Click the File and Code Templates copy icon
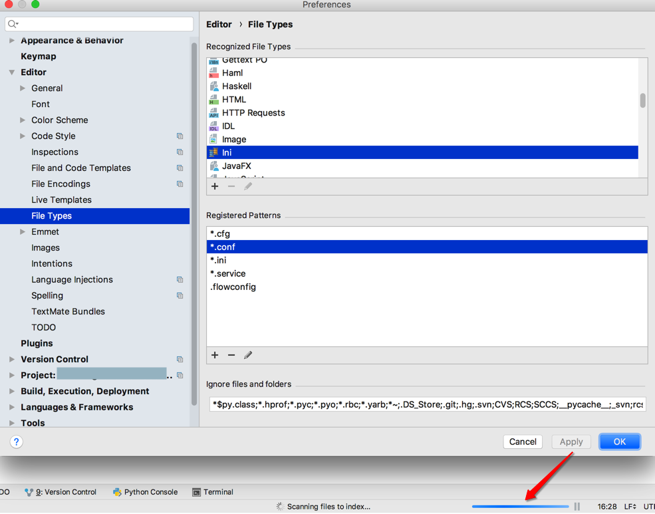 click(180, 168)
